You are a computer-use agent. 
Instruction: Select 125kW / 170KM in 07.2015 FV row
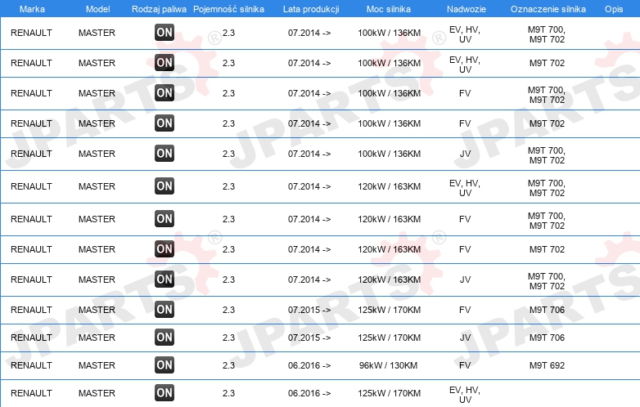(389, 310)
